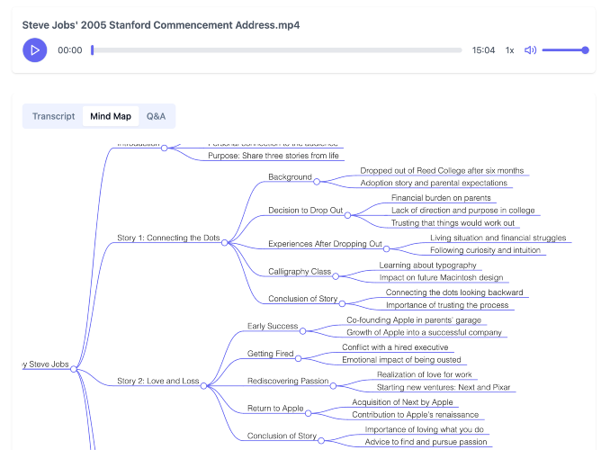Click 'Importance of trusting the process'
This screenshot has height=450, width=610.
tap(447, 305)
